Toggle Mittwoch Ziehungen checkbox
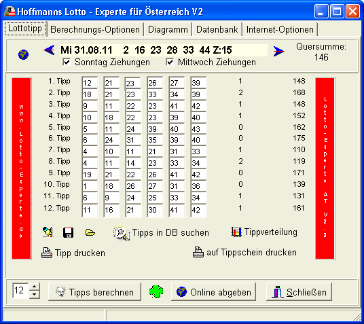This screenshot has height=324, width=364. tap(170, 62)
